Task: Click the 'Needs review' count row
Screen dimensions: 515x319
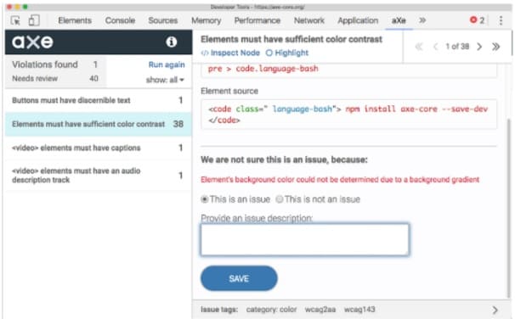Action: pyautogui.click(x=55, y=78)
